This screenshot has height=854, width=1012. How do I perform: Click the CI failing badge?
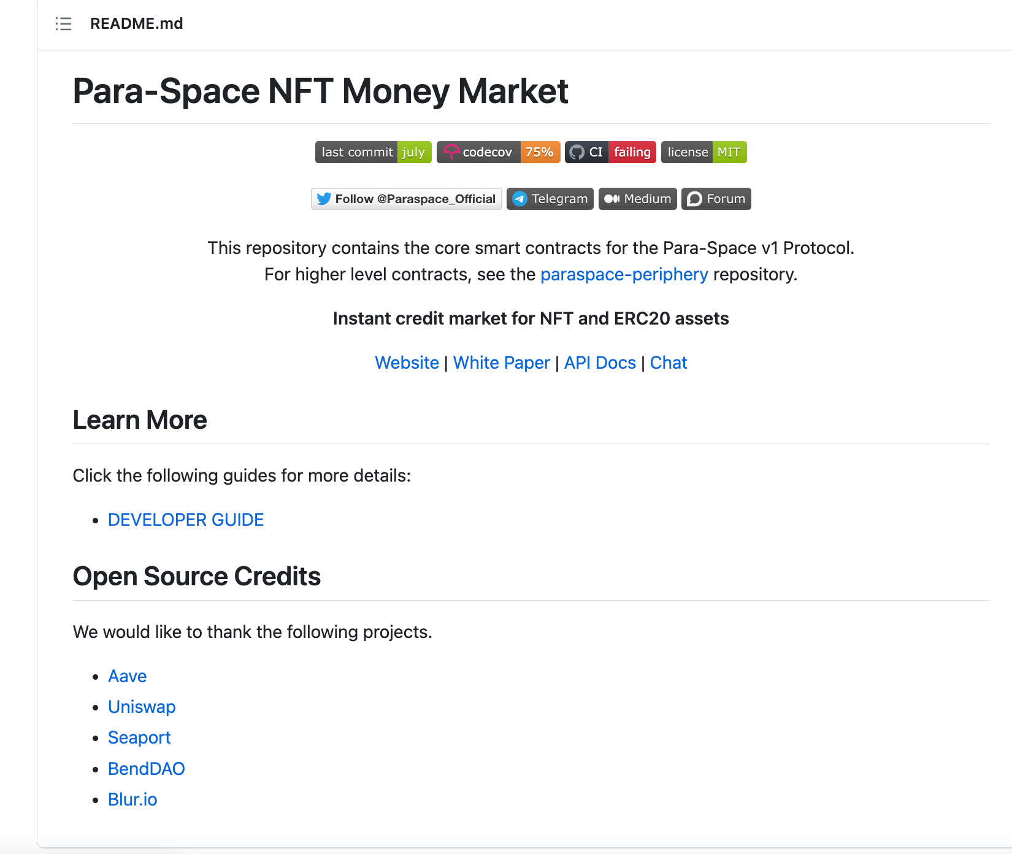click(x=610, y=152)
